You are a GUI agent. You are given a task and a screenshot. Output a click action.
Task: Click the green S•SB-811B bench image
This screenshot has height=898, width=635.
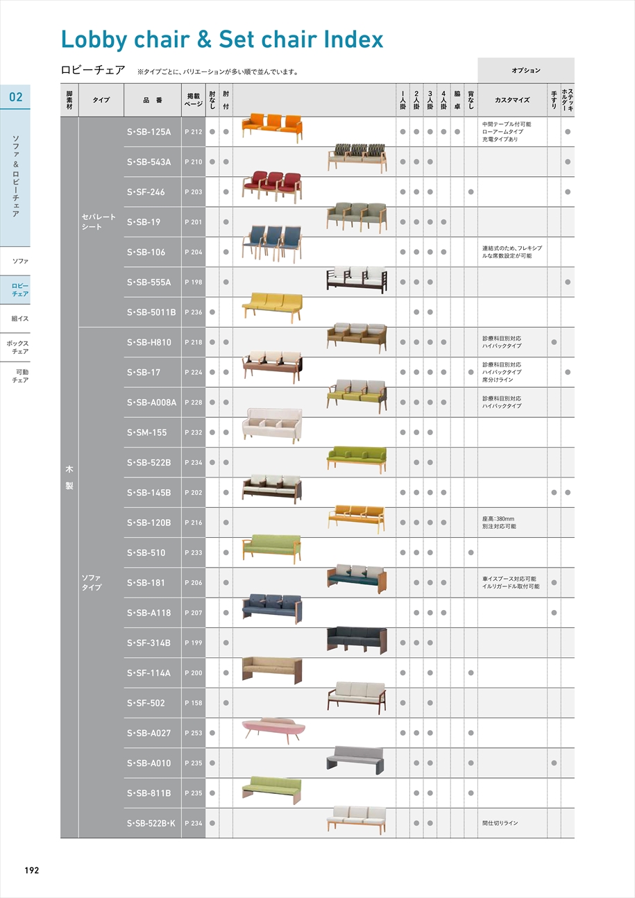coord(272,790)
